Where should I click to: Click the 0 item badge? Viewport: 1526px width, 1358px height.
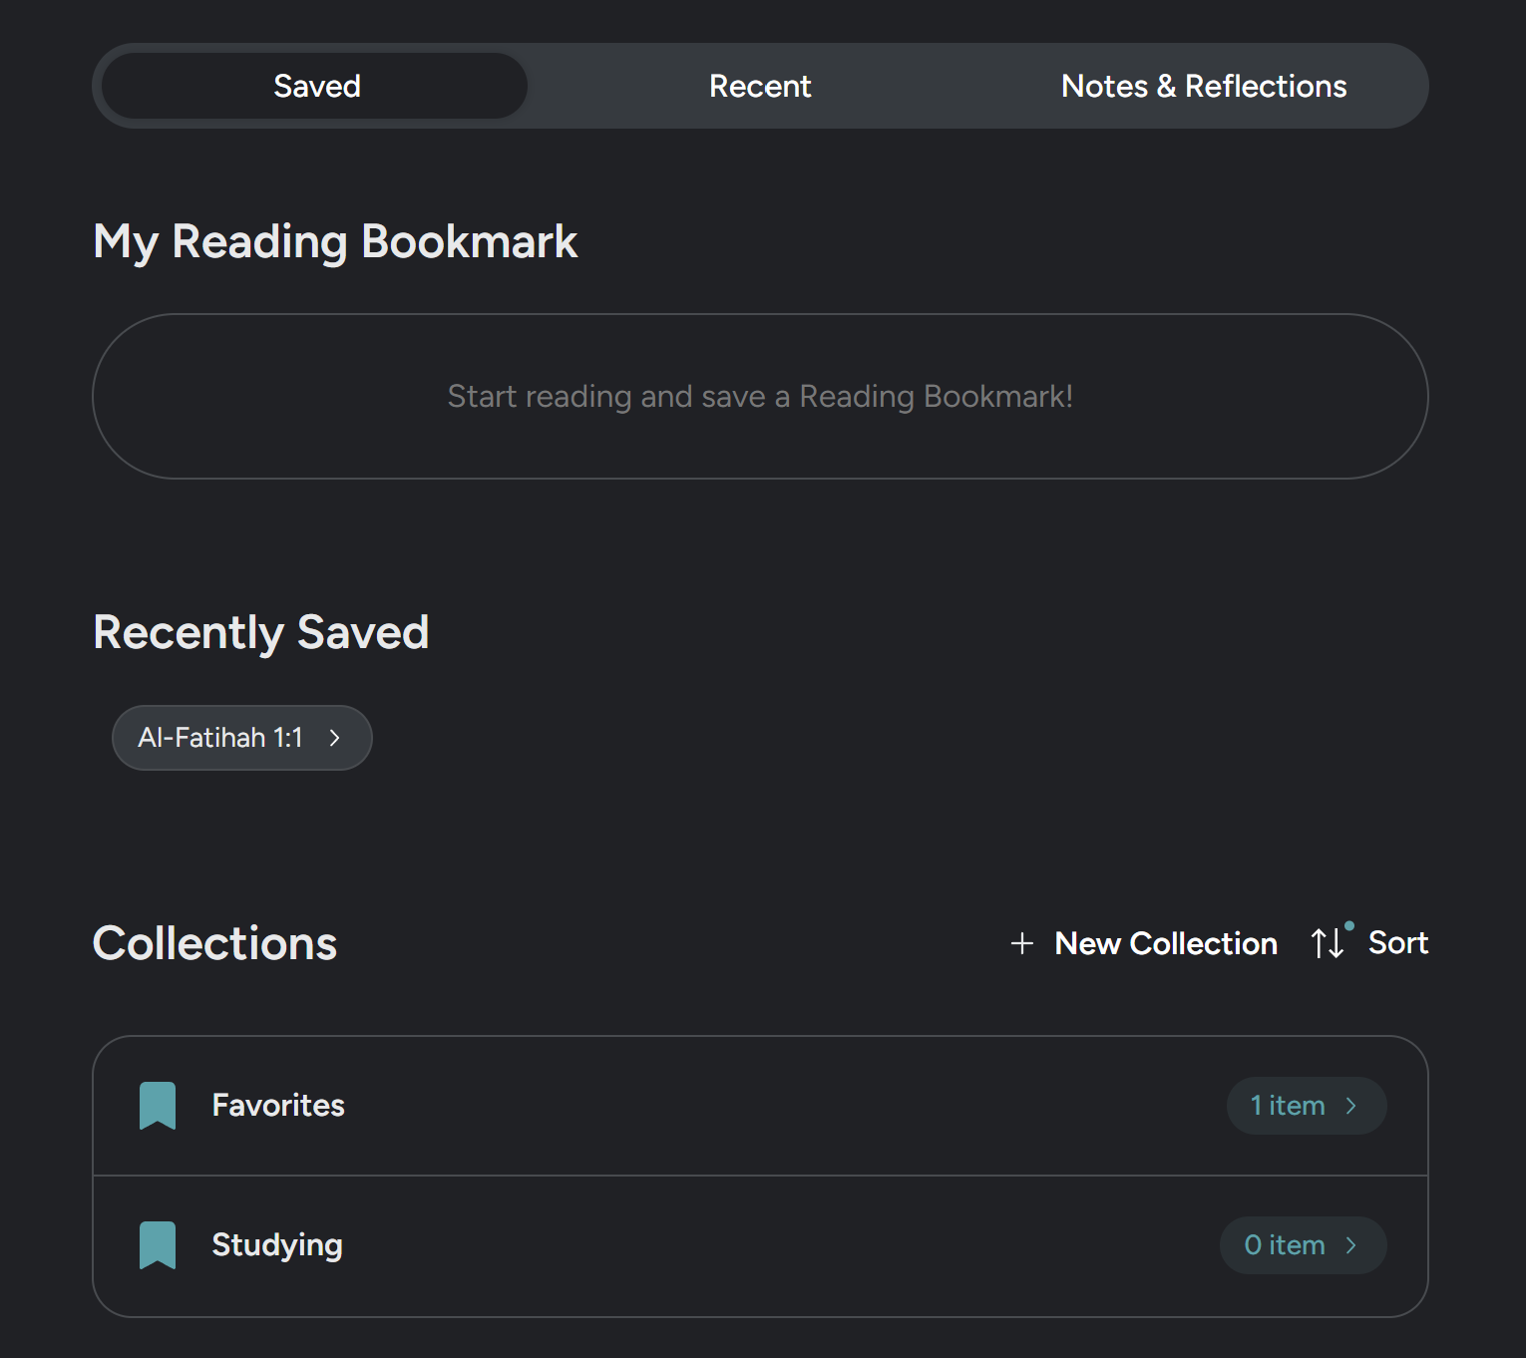[x=1285, y=1245]
